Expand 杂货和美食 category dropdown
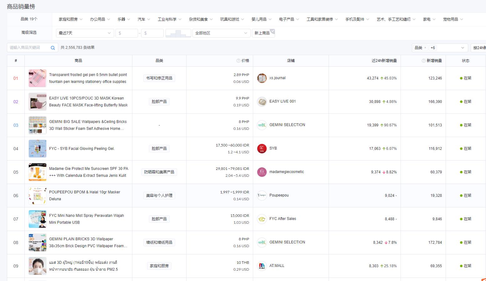The image size is (486, 281). pos(201,19)
